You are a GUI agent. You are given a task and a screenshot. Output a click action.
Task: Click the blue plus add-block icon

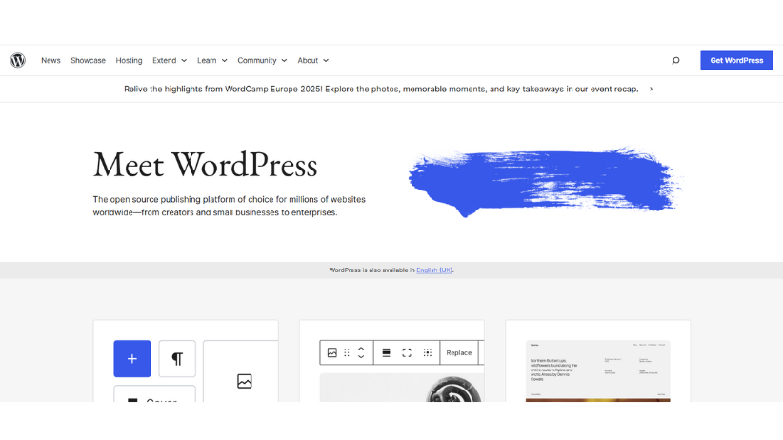pyautogui.click(x=132, y=359)
